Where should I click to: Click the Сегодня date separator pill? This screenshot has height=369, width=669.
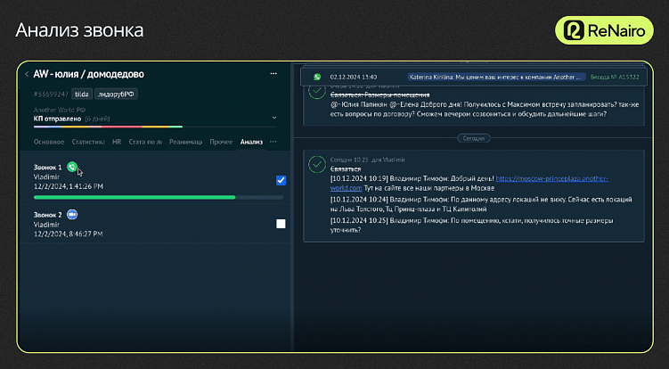click(474, 138)
